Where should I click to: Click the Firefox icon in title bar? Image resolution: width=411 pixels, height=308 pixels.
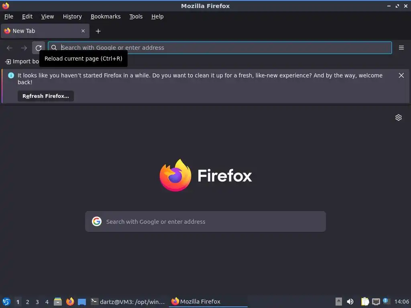[6, 6]
